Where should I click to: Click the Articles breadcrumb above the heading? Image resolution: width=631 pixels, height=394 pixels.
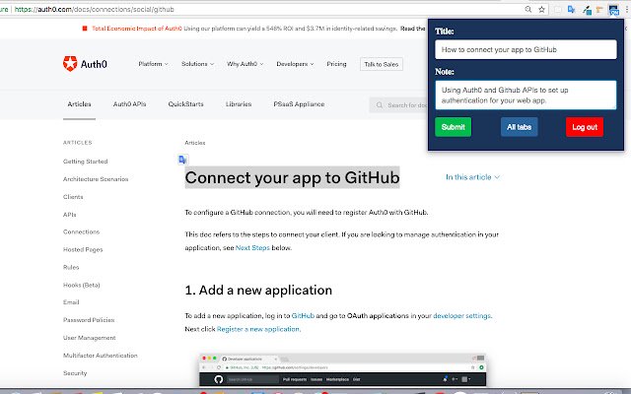(195, 143)
